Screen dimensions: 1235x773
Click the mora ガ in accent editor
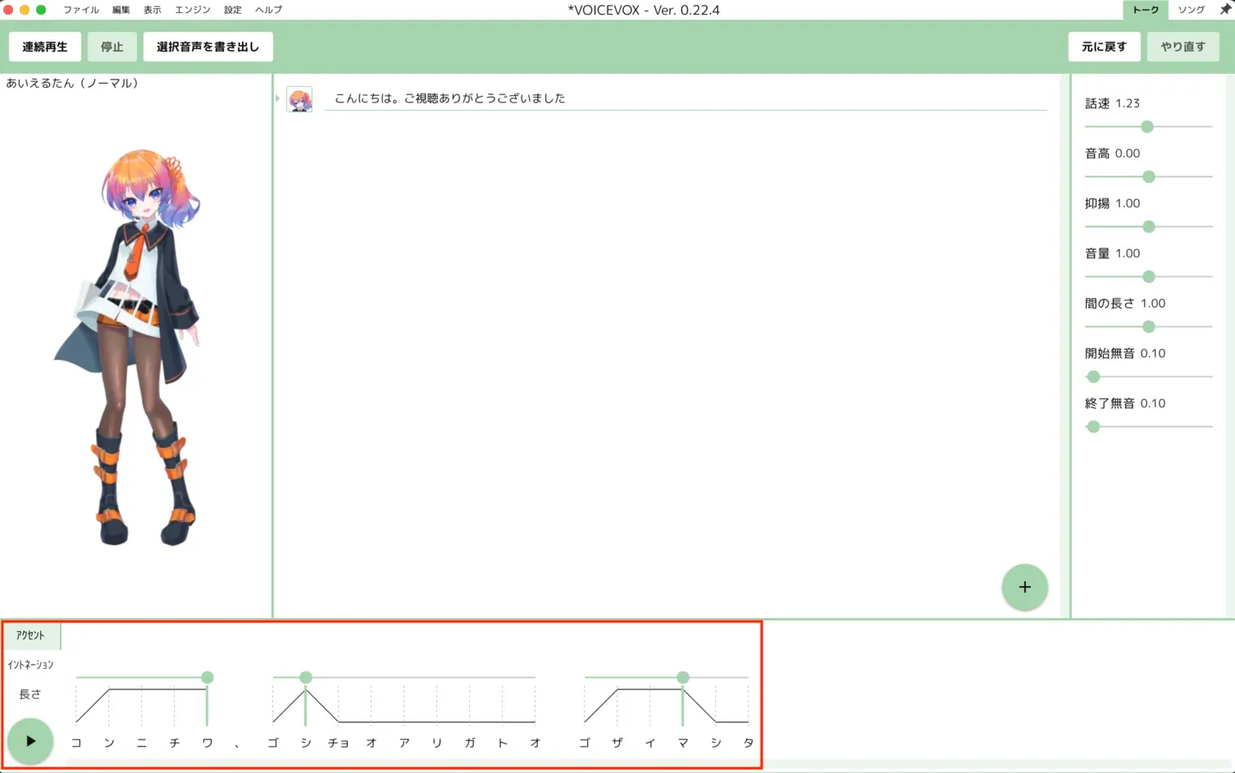tap(470, 743)
